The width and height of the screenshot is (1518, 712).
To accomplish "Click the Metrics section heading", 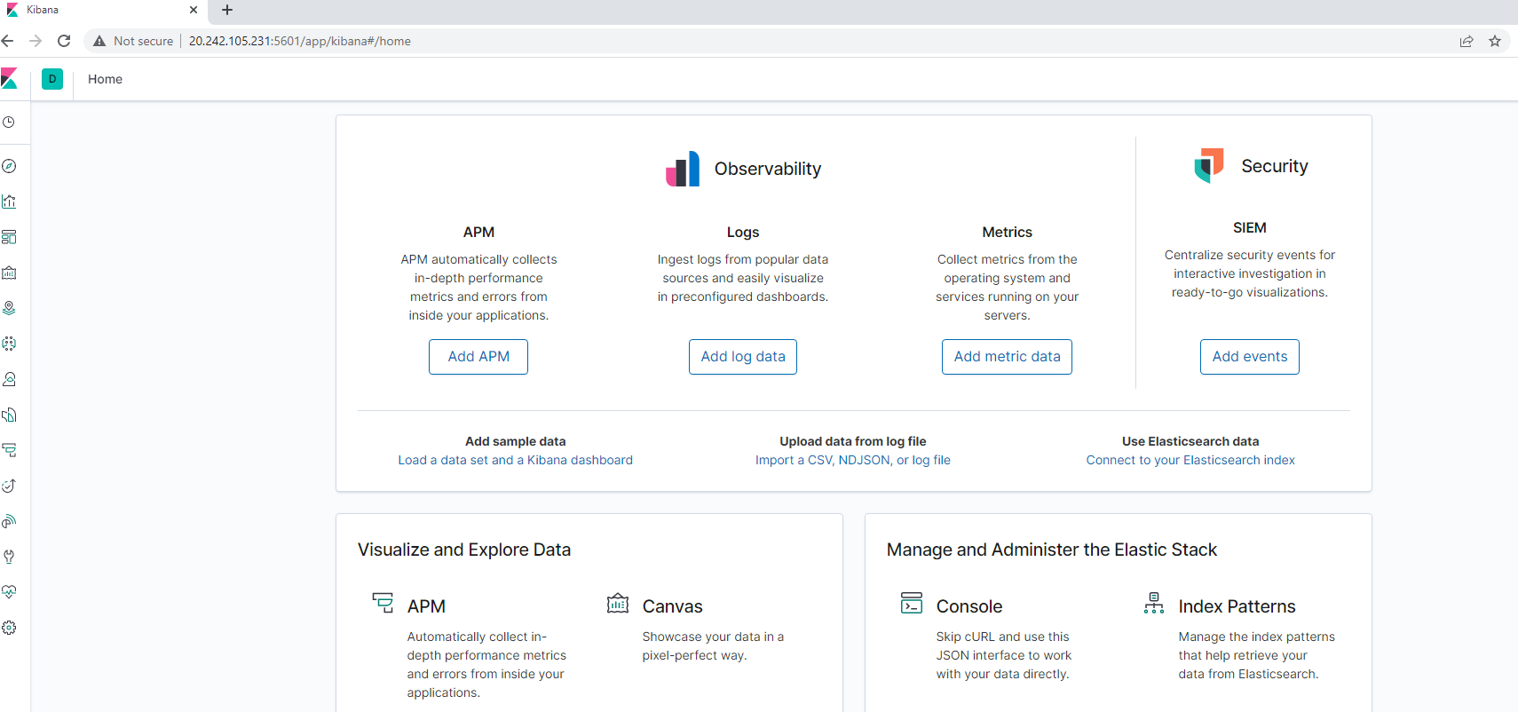I will 1007,232.
